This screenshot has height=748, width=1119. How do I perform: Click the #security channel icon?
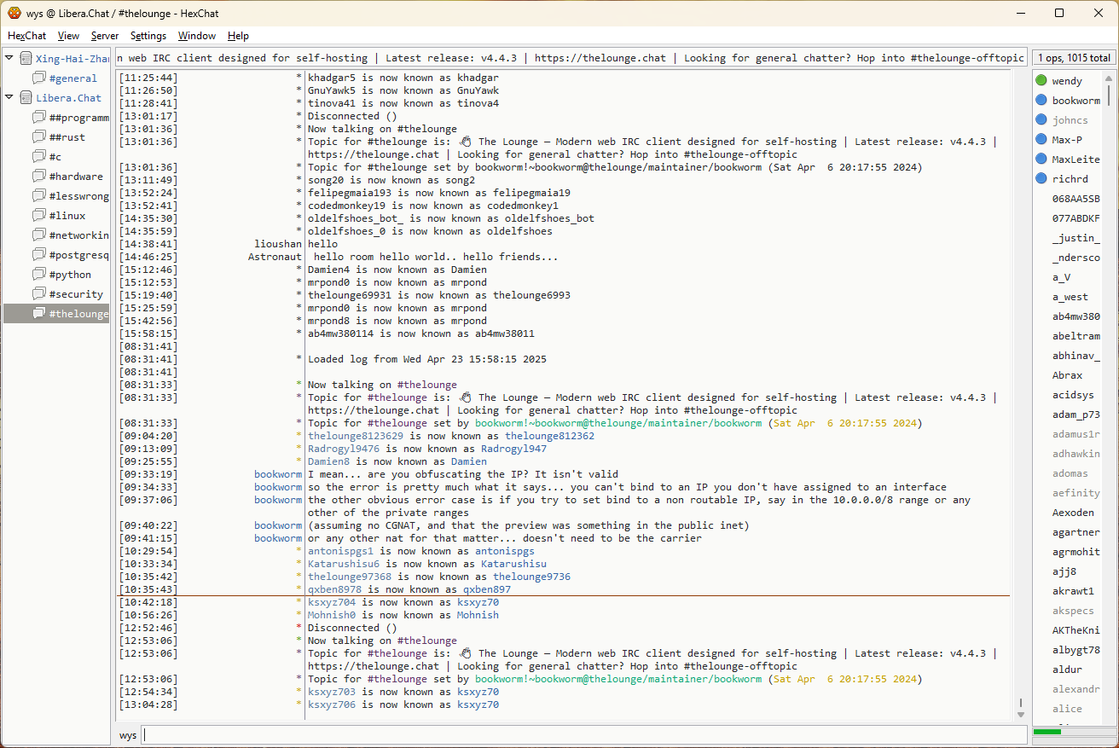tap(39, 294)
